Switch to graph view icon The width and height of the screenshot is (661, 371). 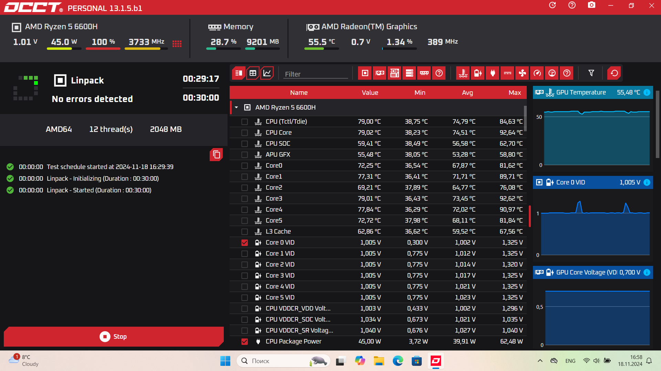[267, 73]
